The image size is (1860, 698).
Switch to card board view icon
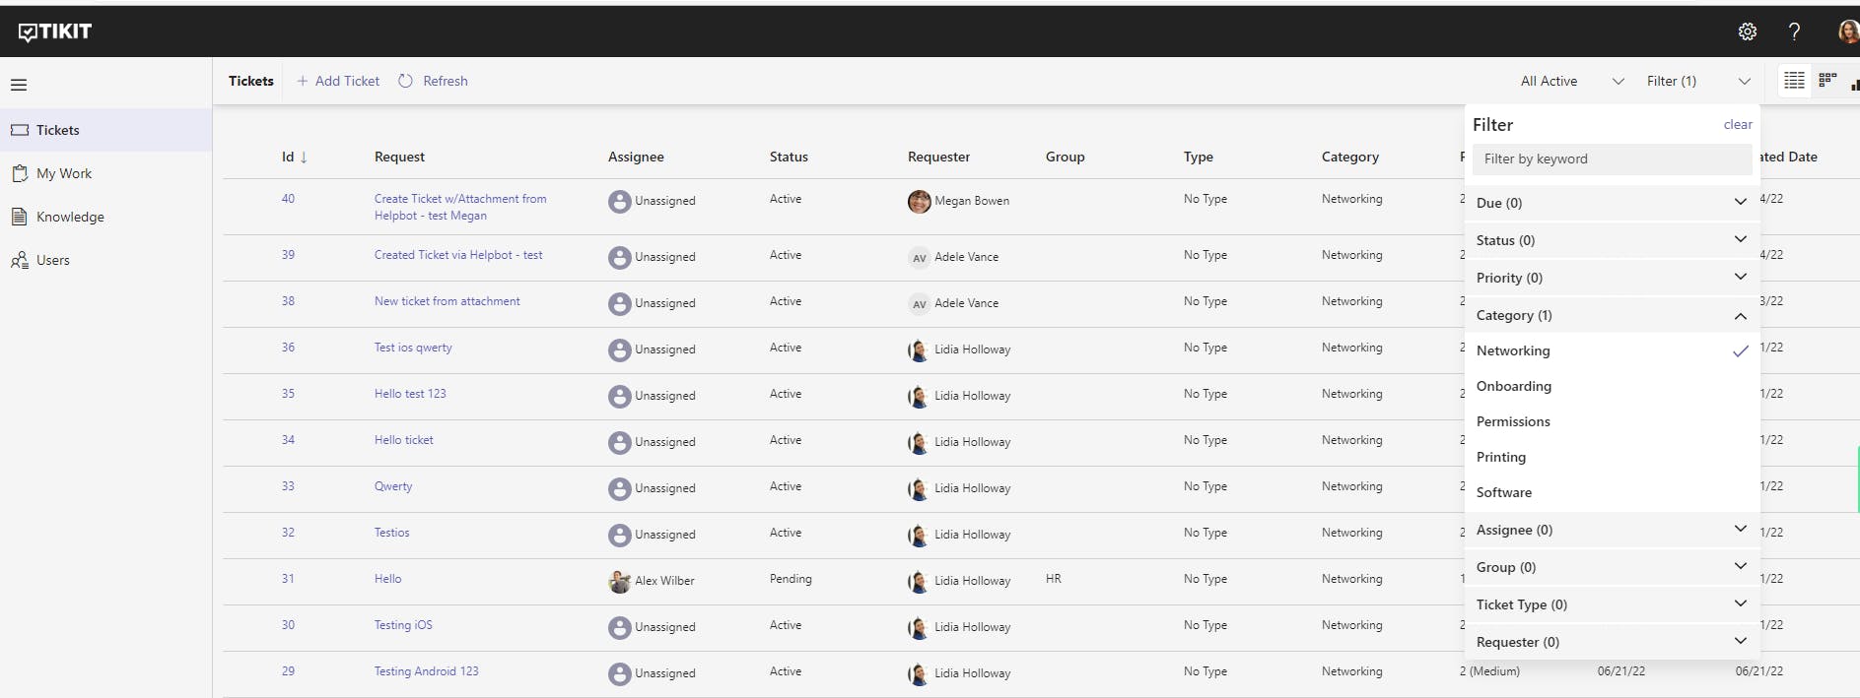click(x=1827, y=81)
